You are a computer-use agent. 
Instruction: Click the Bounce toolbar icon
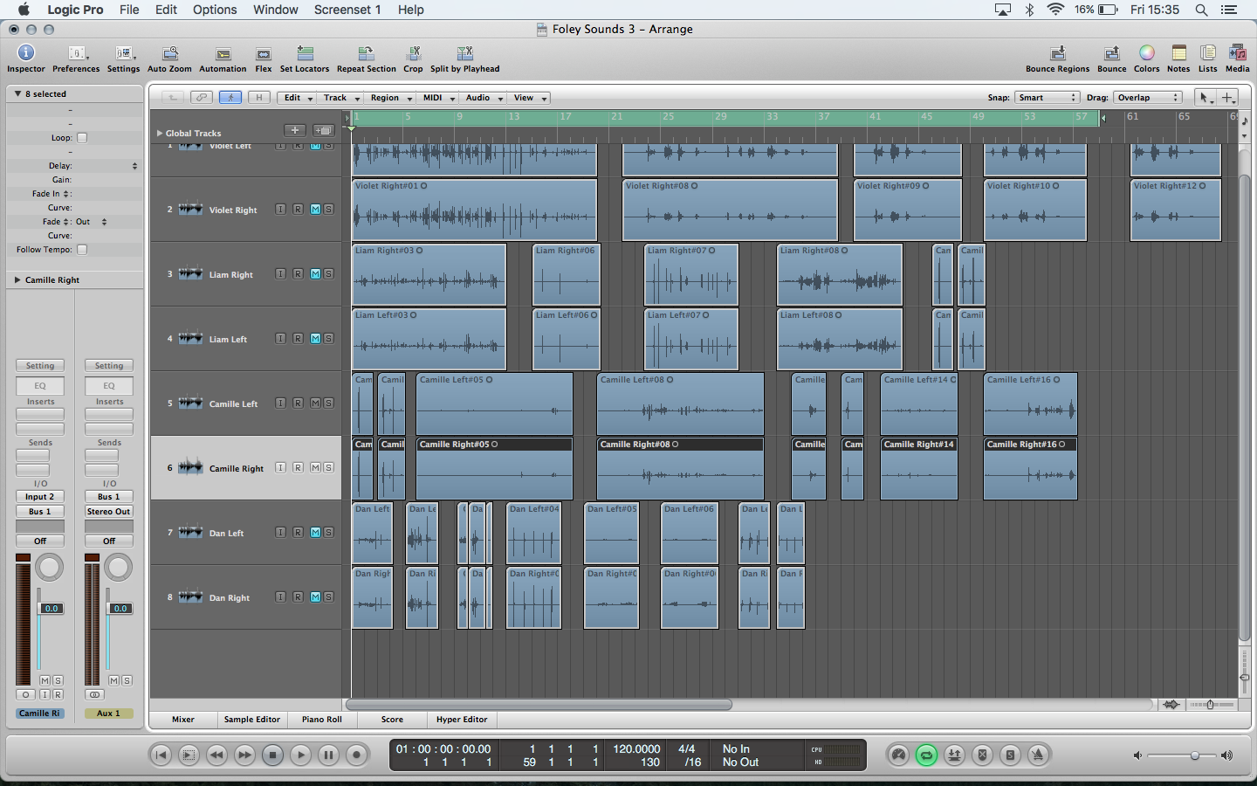(x=1112, y=53)
